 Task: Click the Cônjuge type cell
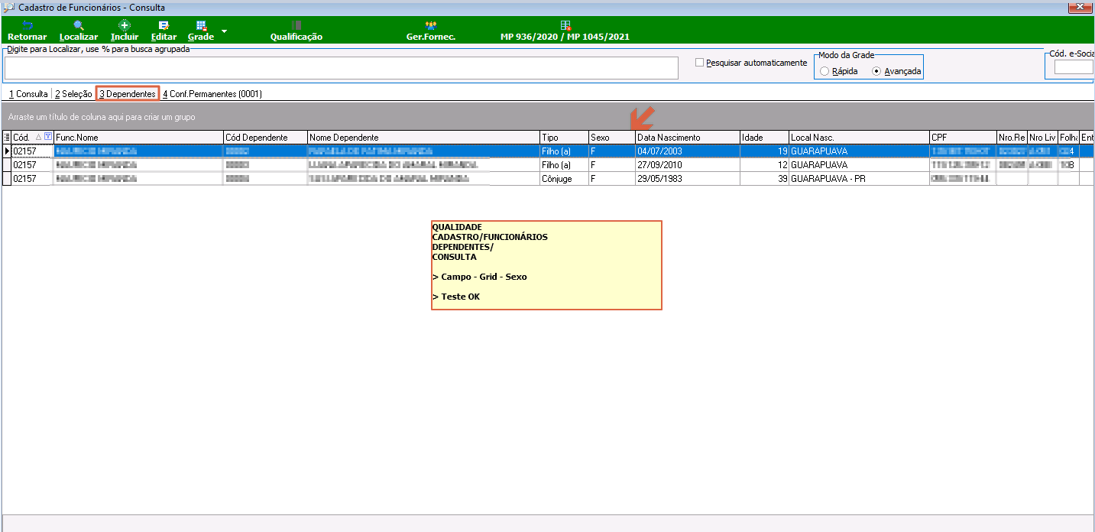coord(564,179)
